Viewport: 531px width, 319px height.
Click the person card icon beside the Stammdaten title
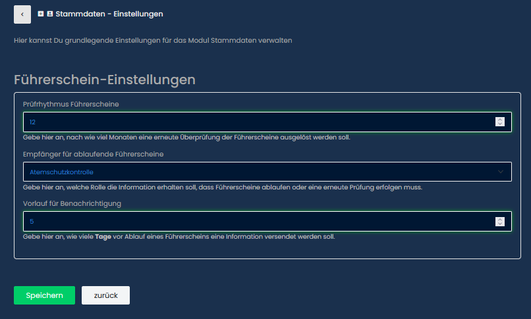point(50,14)
